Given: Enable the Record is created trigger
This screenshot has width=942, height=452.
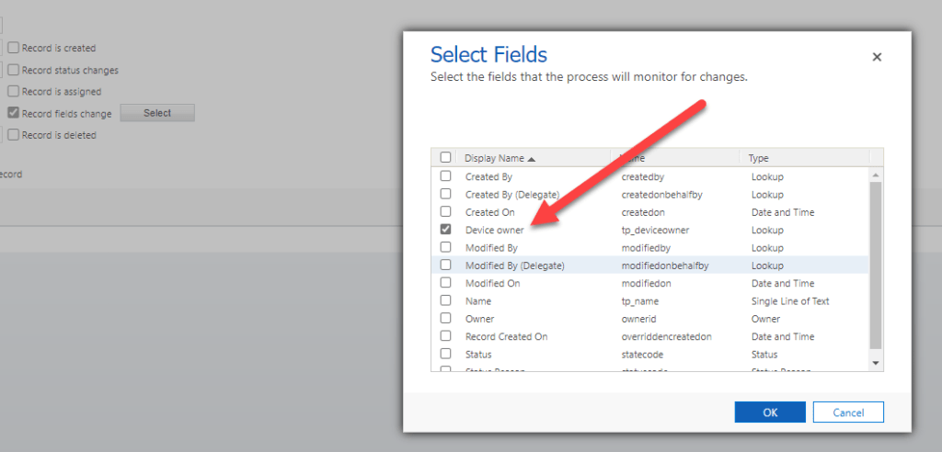Looking at the screenshot, I should pyautogui.click(x=14, y=48).
